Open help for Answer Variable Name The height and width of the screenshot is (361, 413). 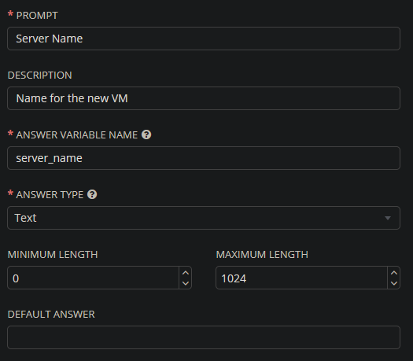click(146, 134)
